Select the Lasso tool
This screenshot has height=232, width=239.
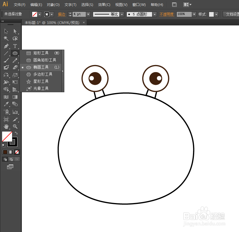click(x=15, y=38)
